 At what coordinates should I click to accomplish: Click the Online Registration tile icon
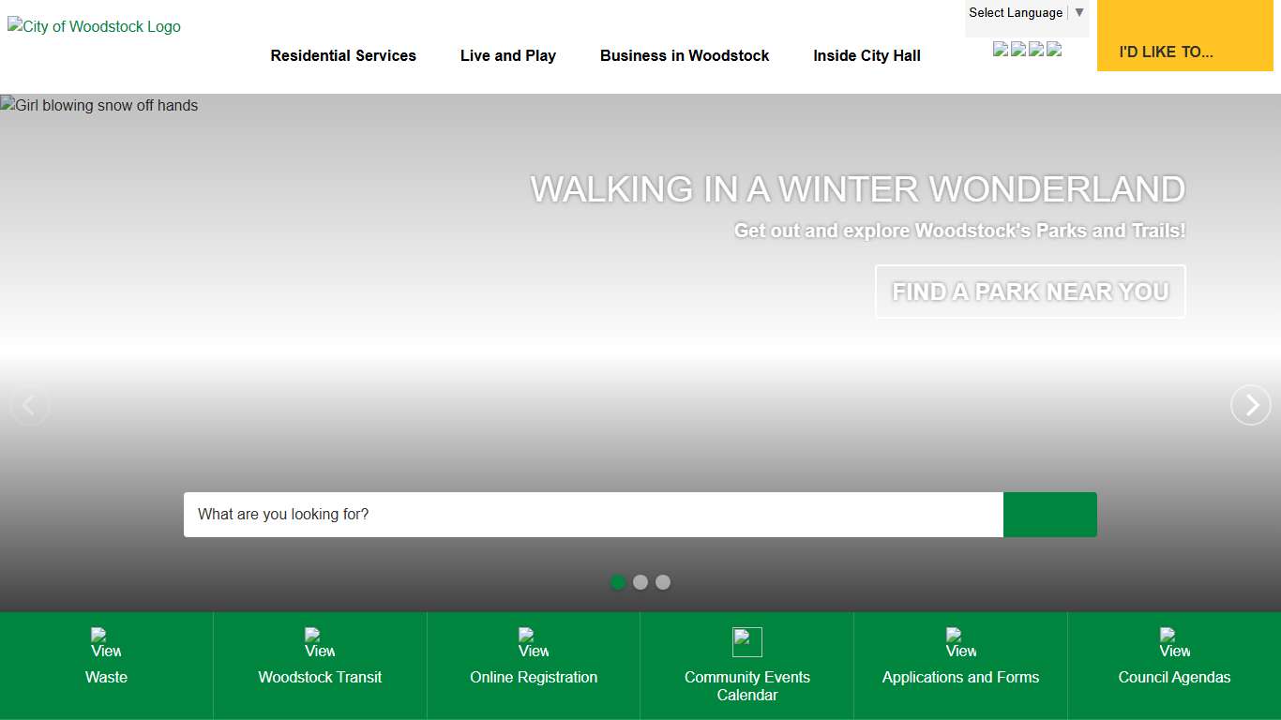(533, 643)
